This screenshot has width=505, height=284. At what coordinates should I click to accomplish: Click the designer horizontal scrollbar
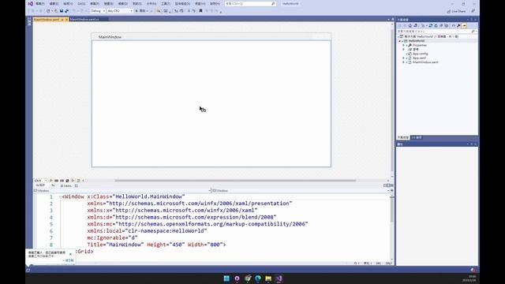pyautogui.click(x=235, y=181)
